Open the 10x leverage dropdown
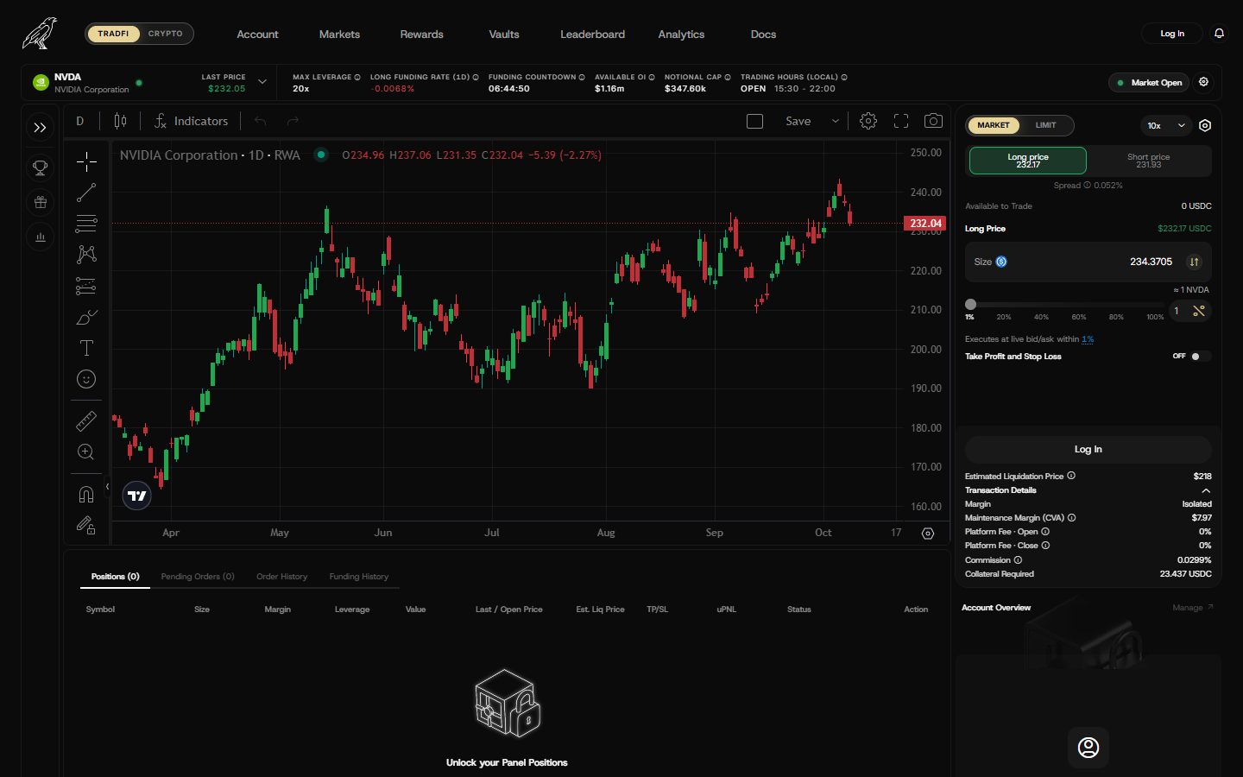The width and height of the screenshot is (1243, 777). coord(1166,126)
